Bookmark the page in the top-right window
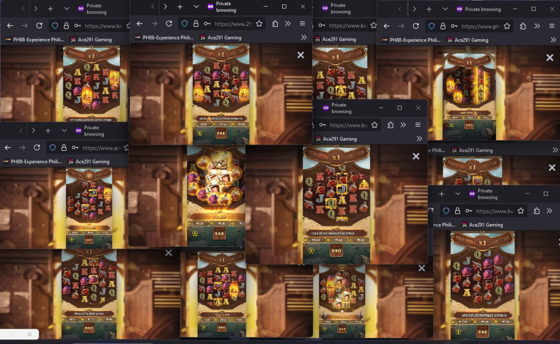 [x=507, y=26]
